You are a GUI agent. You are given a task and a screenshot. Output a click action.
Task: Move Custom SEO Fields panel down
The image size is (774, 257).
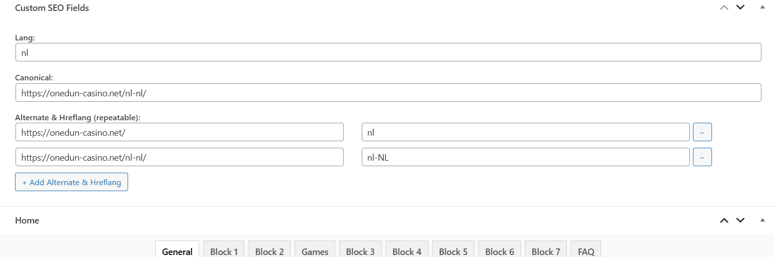(x=740, y=7)
